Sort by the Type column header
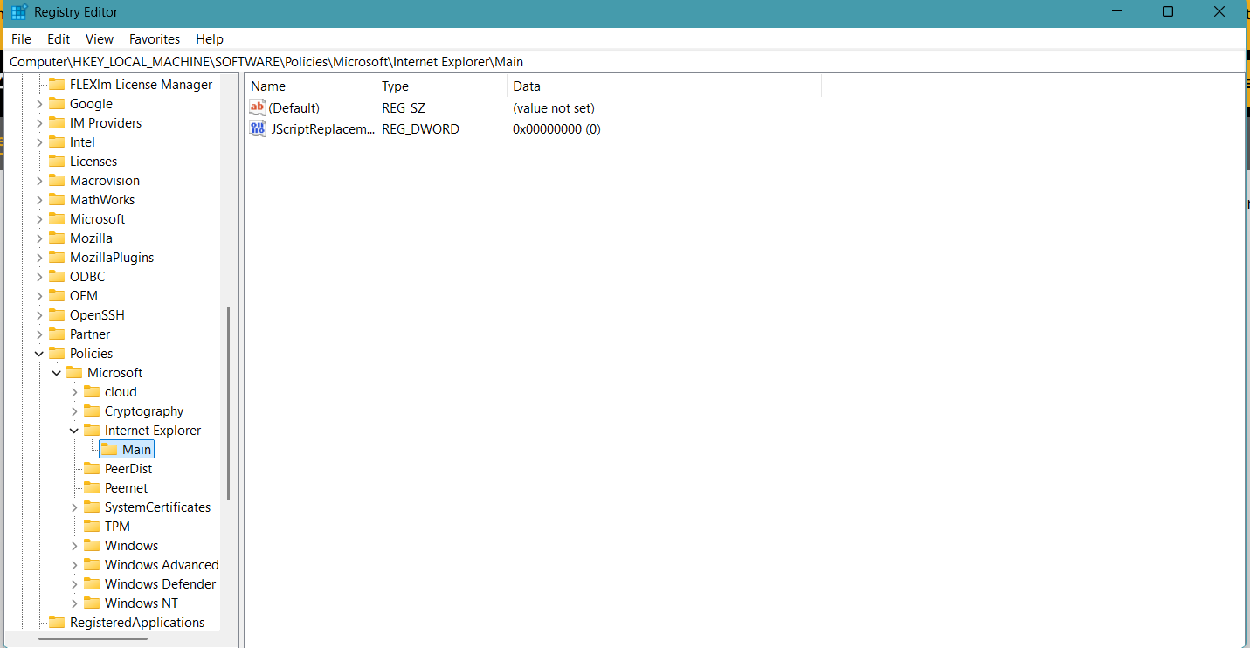 [442, 86]
